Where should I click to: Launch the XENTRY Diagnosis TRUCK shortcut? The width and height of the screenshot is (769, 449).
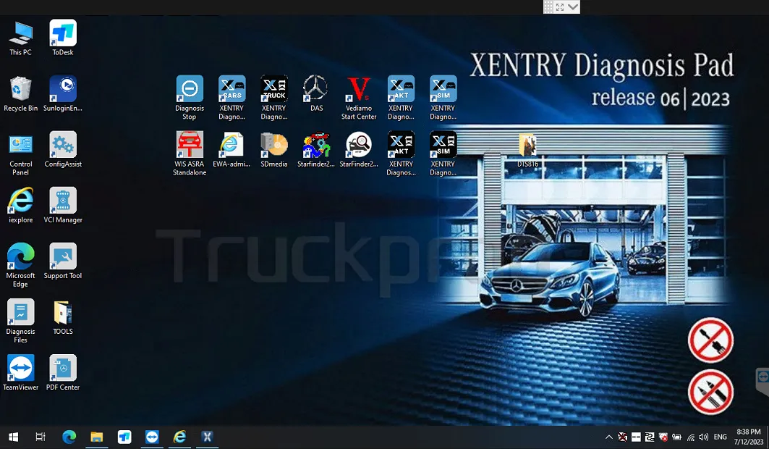click(273, 90)
